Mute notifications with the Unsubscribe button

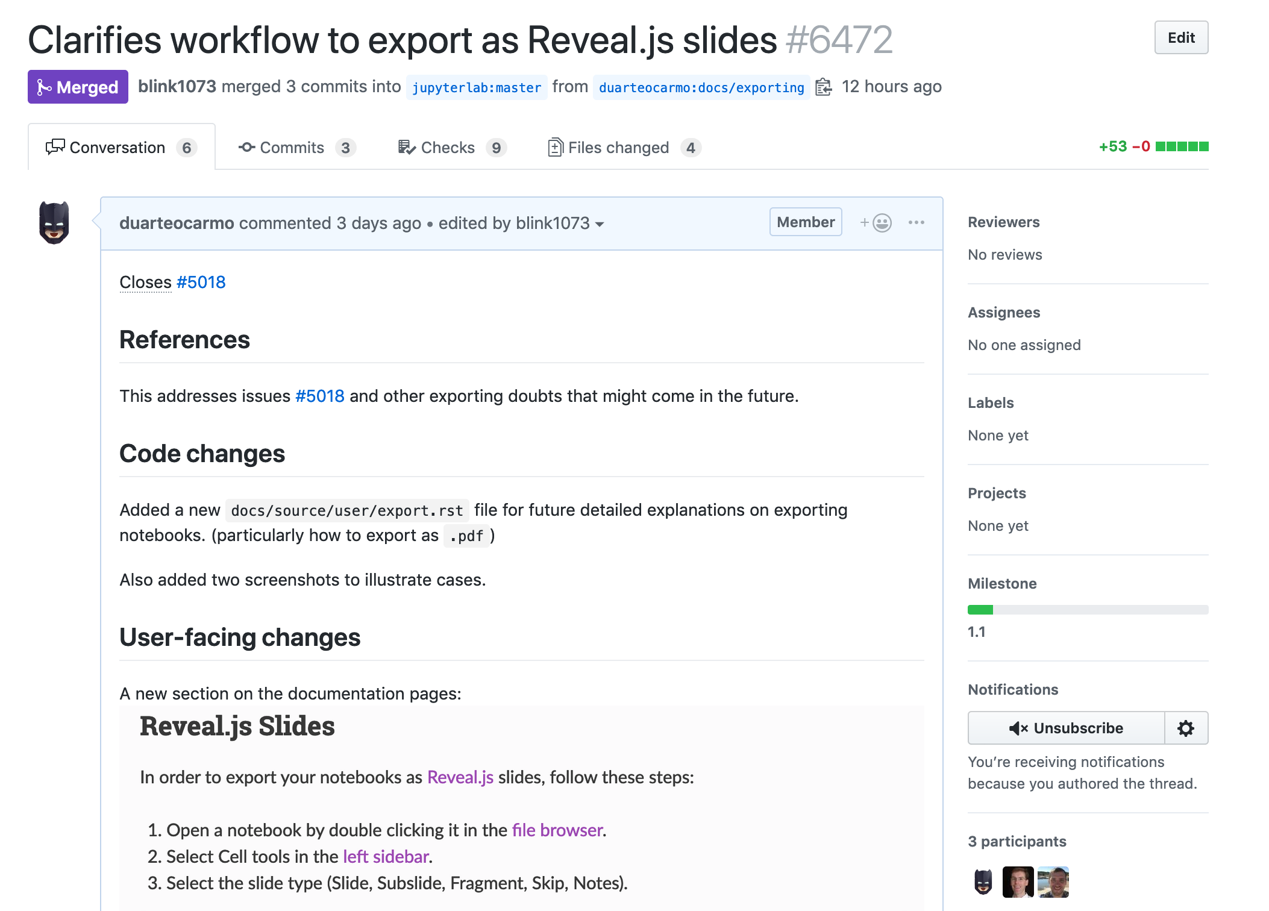pyautogui.click(x=1065, y=728)
